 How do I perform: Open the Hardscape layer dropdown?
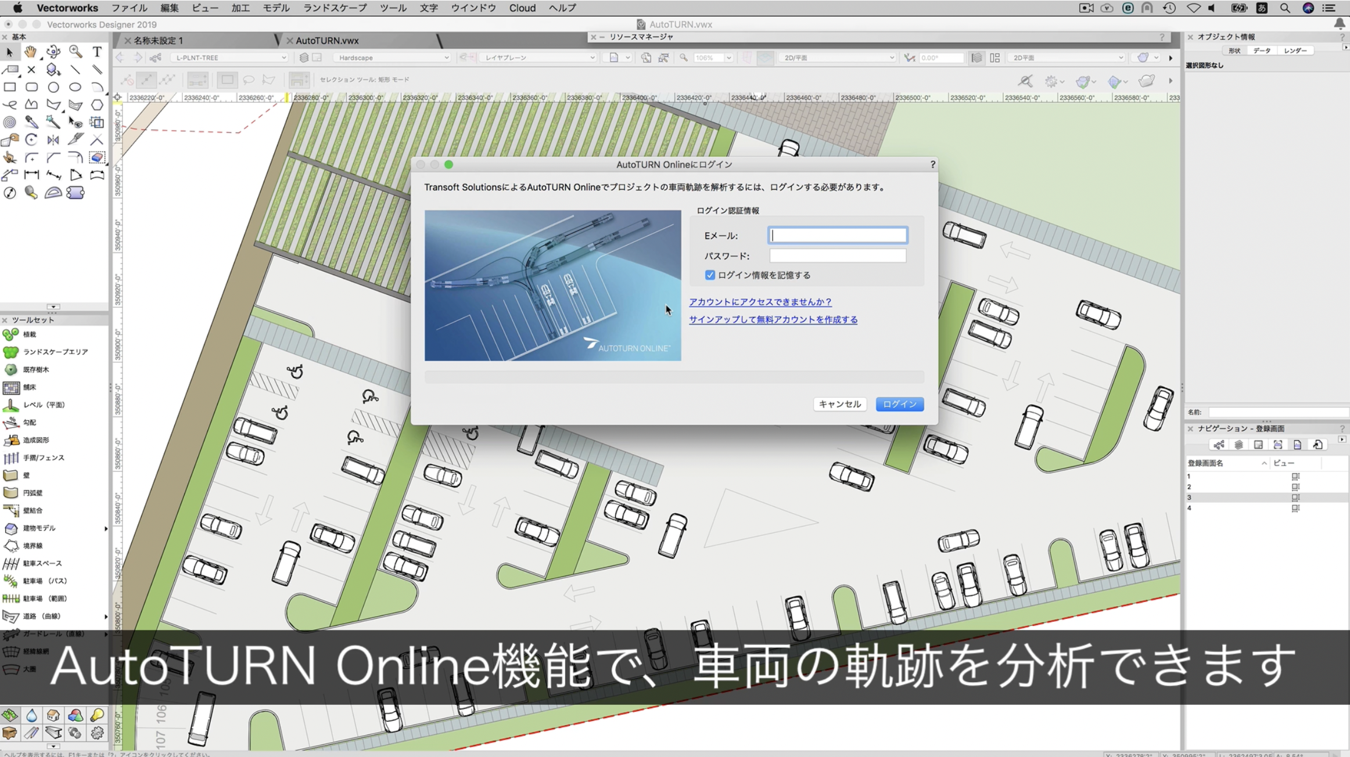(x=392, y=57)
